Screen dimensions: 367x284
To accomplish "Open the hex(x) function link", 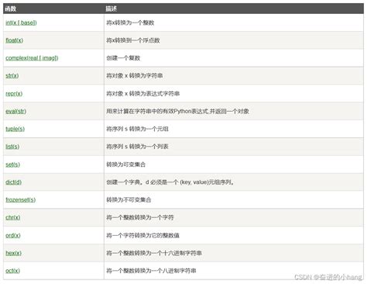I will coord(14,253).
